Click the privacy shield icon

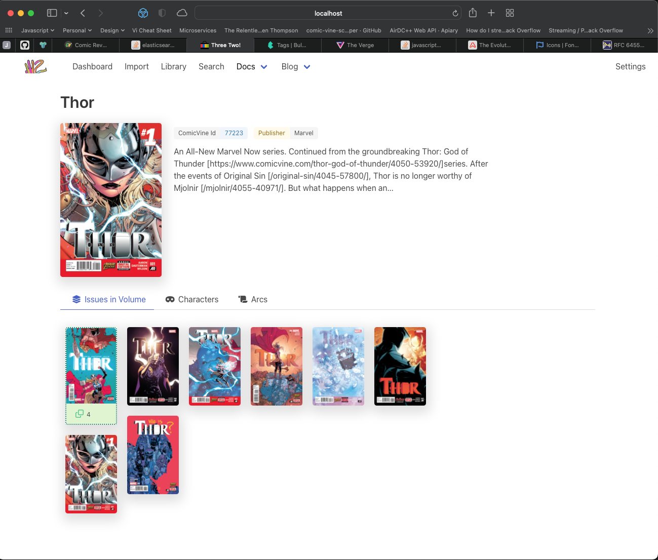point(162,13)
